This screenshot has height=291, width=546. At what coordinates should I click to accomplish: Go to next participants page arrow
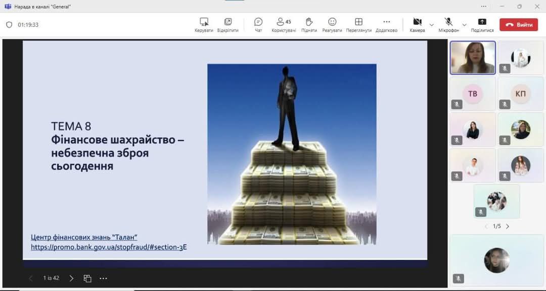coord(508,226)
